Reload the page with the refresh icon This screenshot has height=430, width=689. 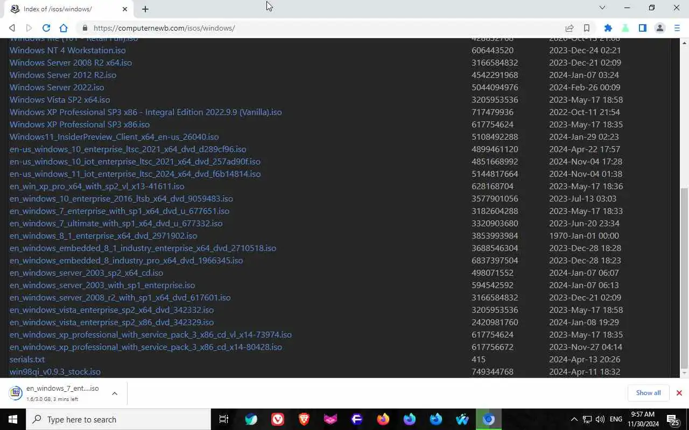46,28
